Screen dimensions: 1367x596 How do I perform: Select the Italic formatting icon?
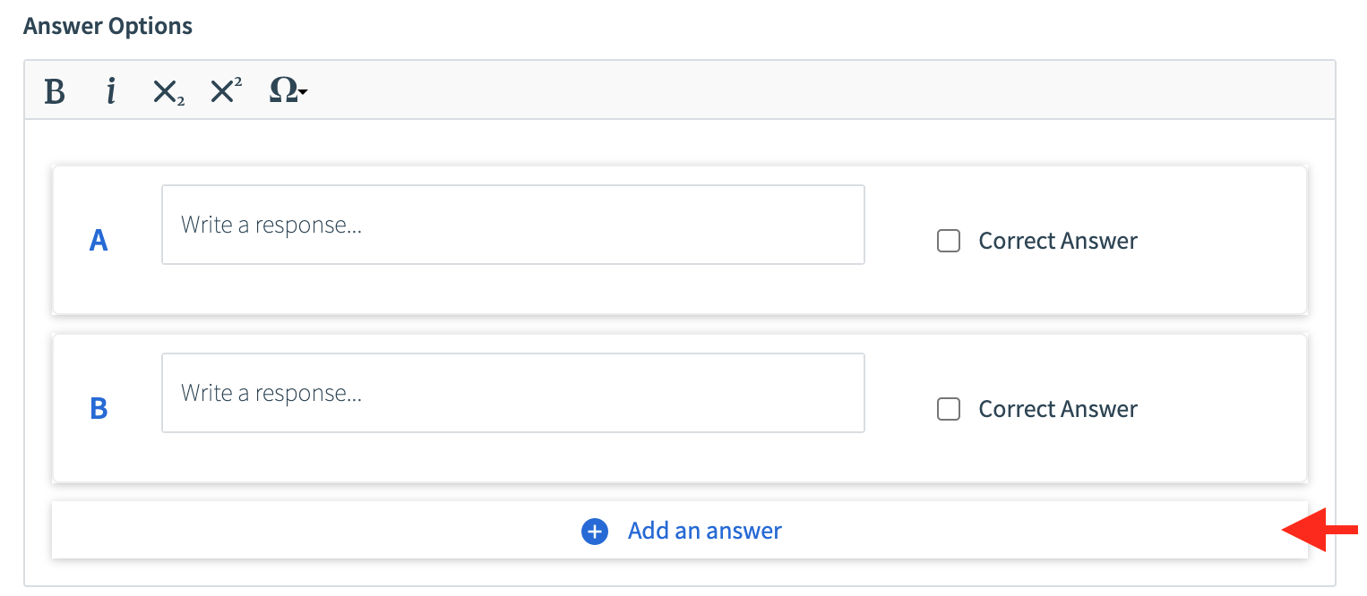[111, 90]
